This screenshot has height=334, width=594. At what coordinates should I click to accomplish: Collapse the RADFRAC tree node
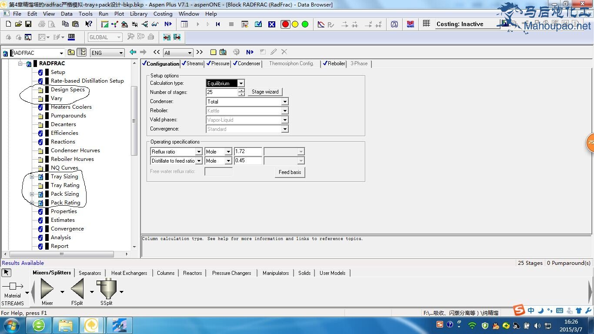pos(20,63)
